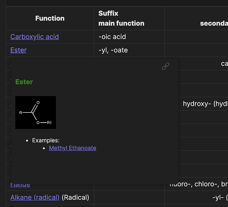Image resolution: width=228 pixels, height=207 pixels.
Task: Click the green Ester heading in the popover
Action: click(24, 82)
